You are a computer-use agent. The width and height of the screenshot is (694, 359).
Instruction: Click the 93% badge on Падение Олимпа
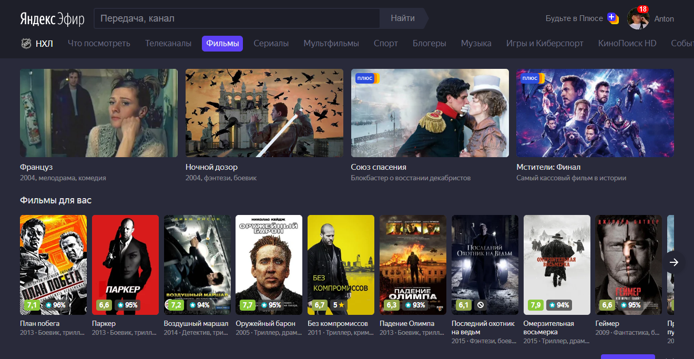coord(415,305)
